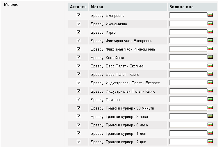Click flag icon for Евро Палет - Експрес
The image size is (218, 147).
210,66
